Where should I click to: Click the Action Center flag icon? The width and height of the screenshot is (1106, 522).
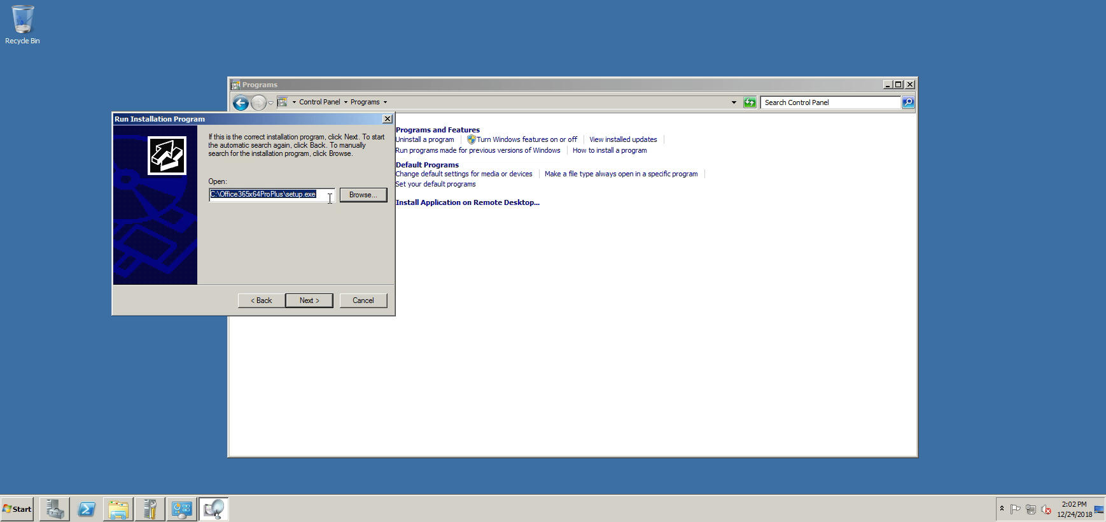pyautogui.click(x=1016, y=509)
